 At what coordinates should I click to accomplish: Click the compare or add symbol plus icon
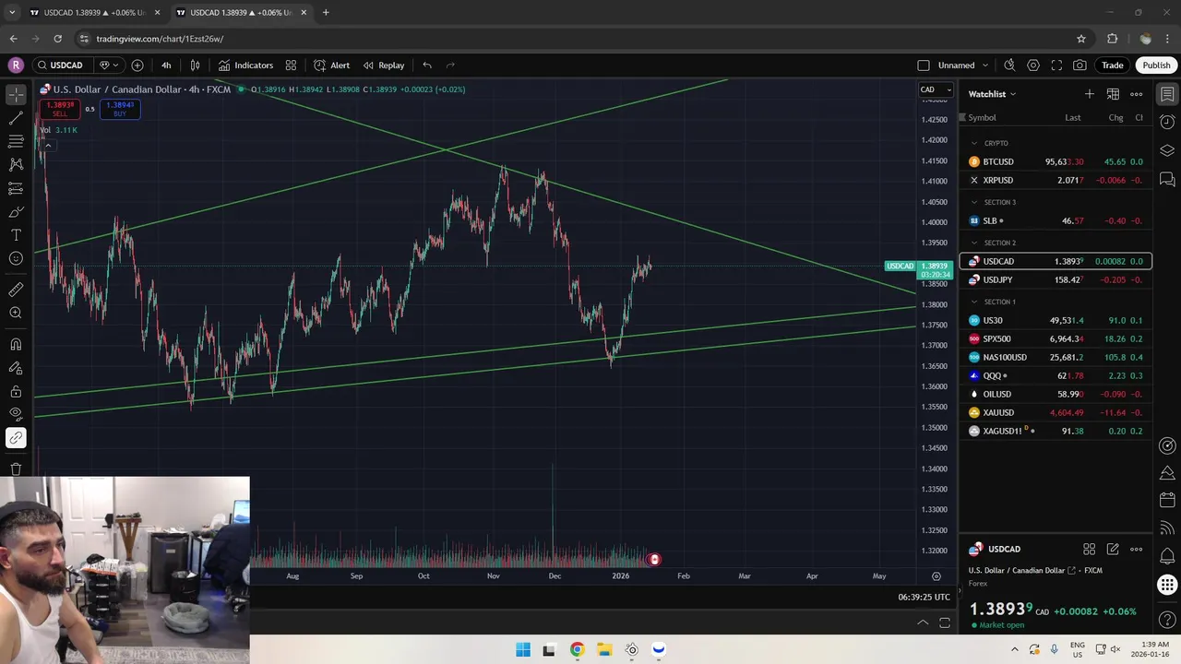137,65
